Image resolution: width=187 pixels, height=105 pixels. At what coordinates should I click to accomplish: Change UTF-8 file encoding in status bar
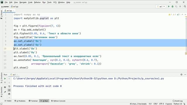[x=162, y=104]
